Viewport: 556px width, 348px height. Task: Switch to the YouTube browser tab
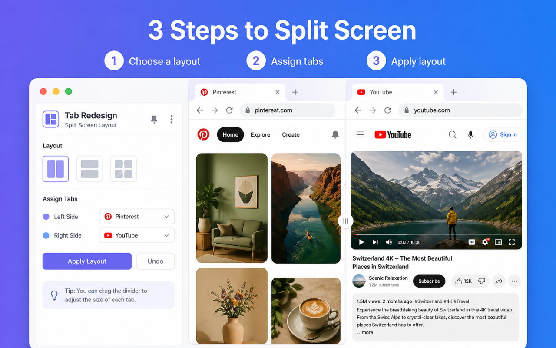397,92
